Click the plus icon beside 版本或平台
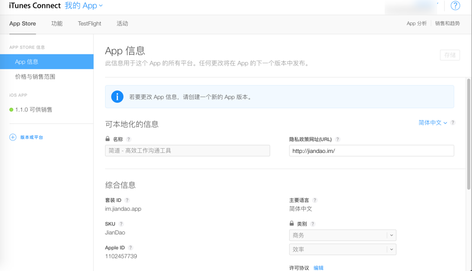The height and width of the screenshot is (271, 472). coord(12,138)
